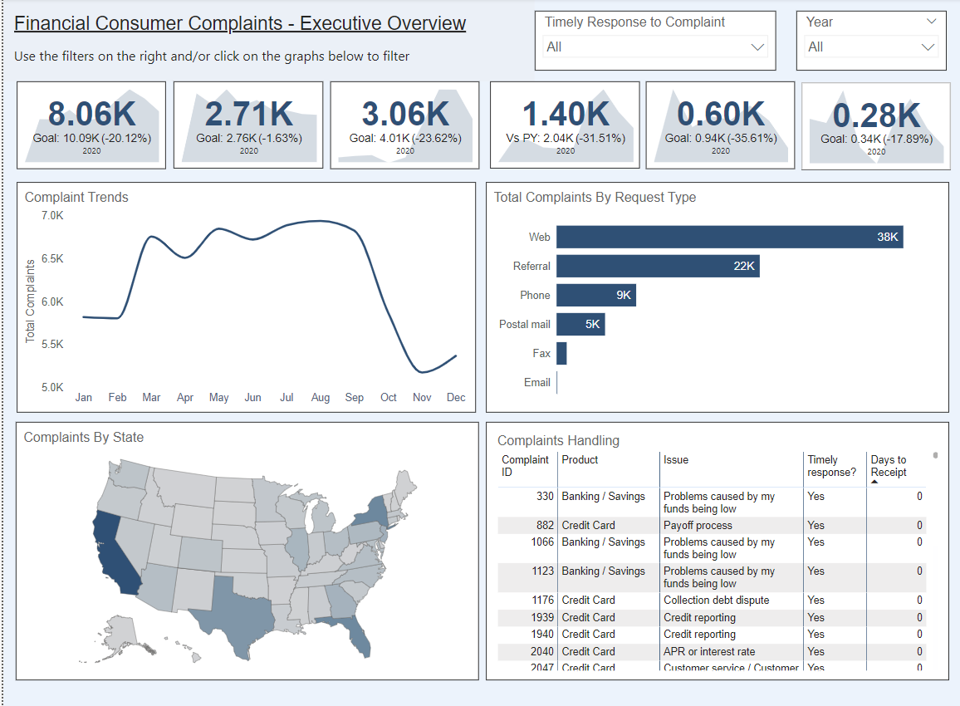Click the Complaints By State title
The width and height of the screenshot is (960, 706).
84,437
